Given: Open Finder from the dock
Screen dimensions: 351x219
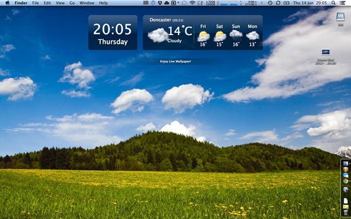Looking at the screenshot, I should [346, 164].
